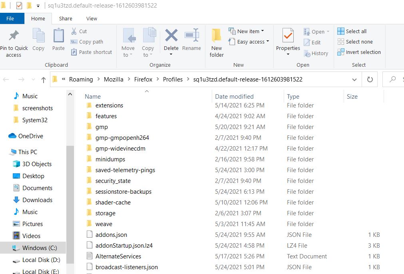Open Customize Quick Access Toolbar dropdown
Image resolution: width=404 pixels, height=274 pixels.
pyautogui.click(x=38, y=6)
